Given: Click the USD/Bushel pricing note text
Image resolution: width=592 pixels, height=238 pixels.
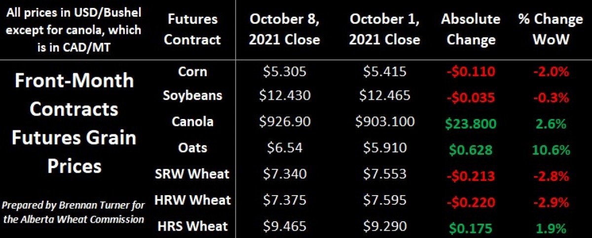Looking at the screenshot, I should coord(74,30).
